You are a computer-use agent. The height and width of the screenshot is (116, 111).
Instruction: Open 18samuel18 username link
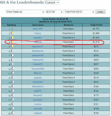(38, 60)
